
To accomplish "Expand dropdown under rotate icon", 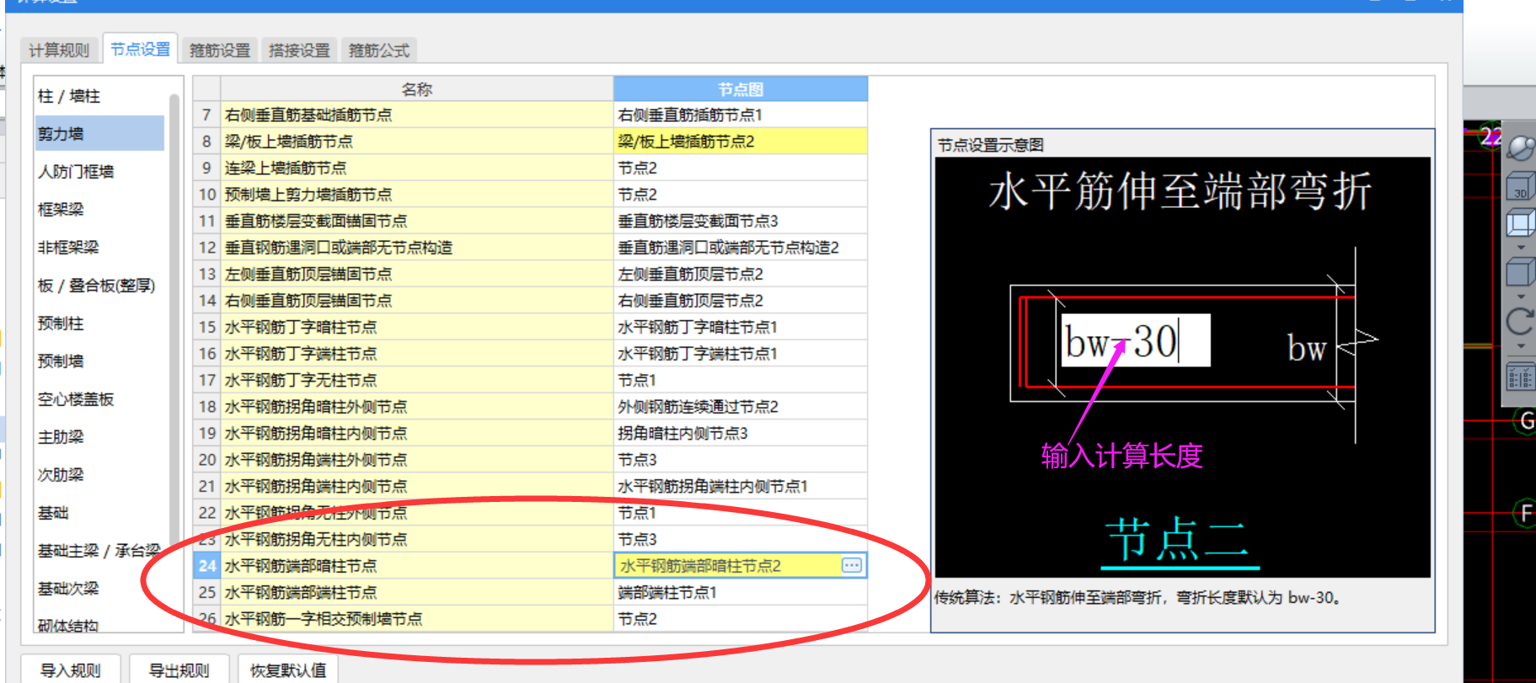I will [x=1521, y=346].
